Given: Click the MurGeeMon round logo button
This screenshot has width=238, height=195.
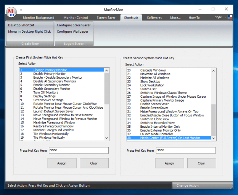Looking at the screenshot, I should (11, 12).
